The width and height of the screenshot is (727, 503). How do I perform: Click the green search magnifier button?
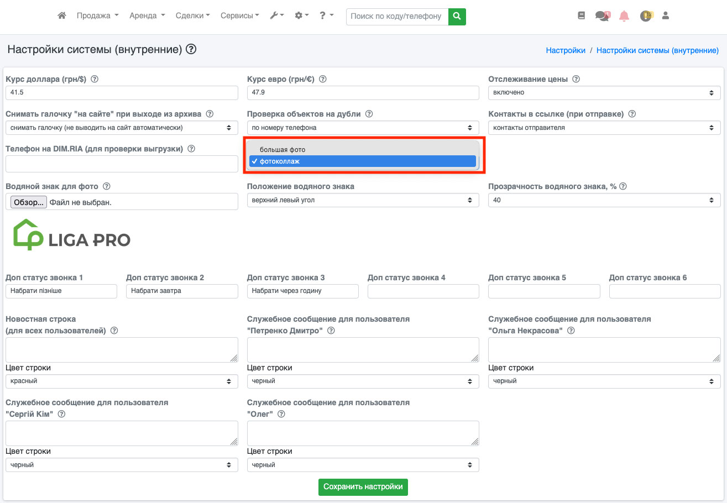(x=457, y=17)
